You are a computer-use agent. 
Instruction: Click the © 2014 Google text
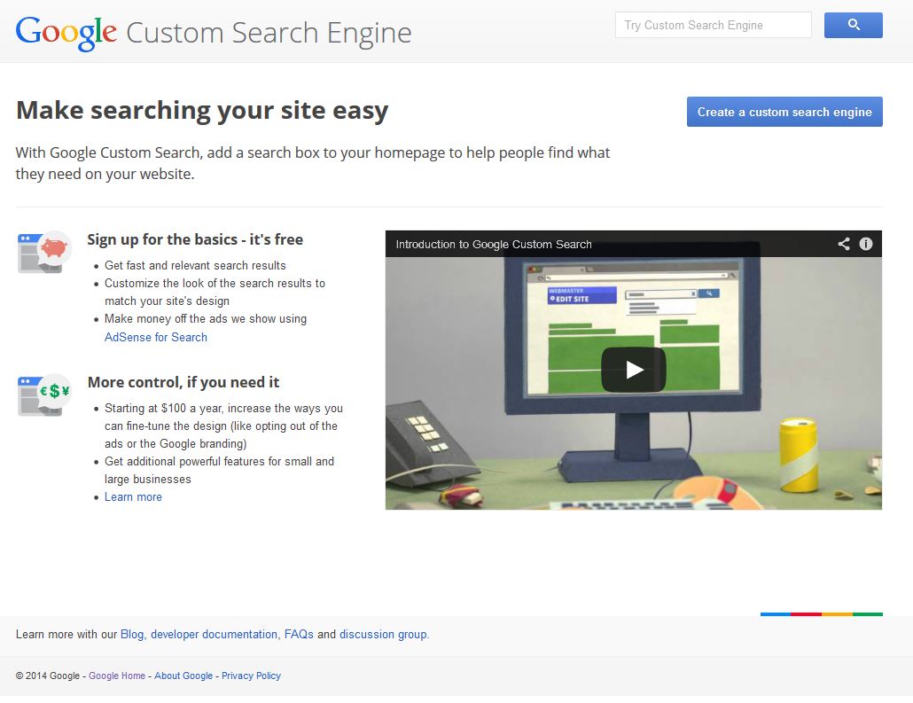(48, 676)
